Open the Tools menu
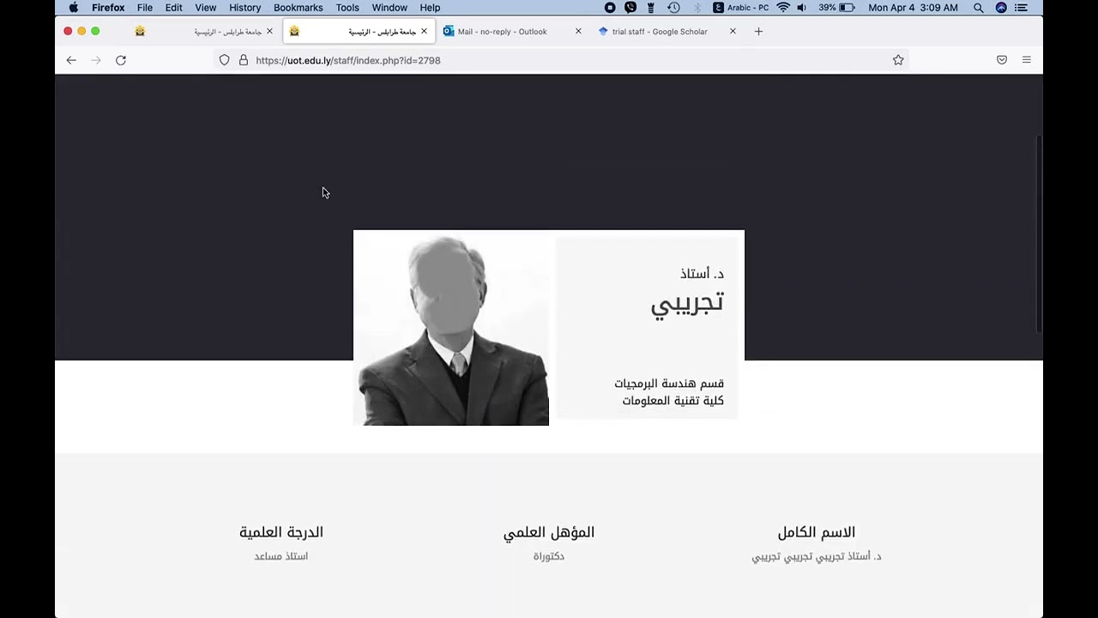This screenshot has height=618, width=1098. click(x=347, y=8)
